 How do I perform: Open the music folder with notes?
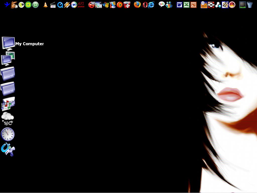point(8,104)
